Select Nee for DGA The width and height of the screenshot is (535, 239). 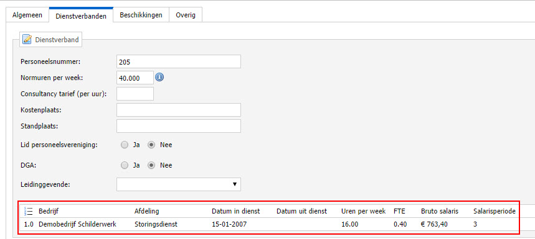(x=151, y=166)
